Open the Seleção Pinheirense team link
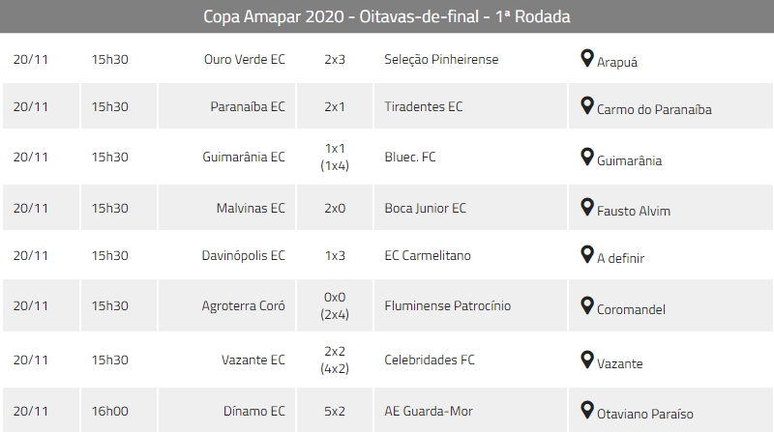The width and height of the screenshot is (774, 432). pyautogui.click(x=441, y=60)
